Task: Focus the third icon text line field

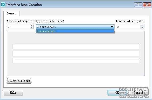Action: (76, 61)
